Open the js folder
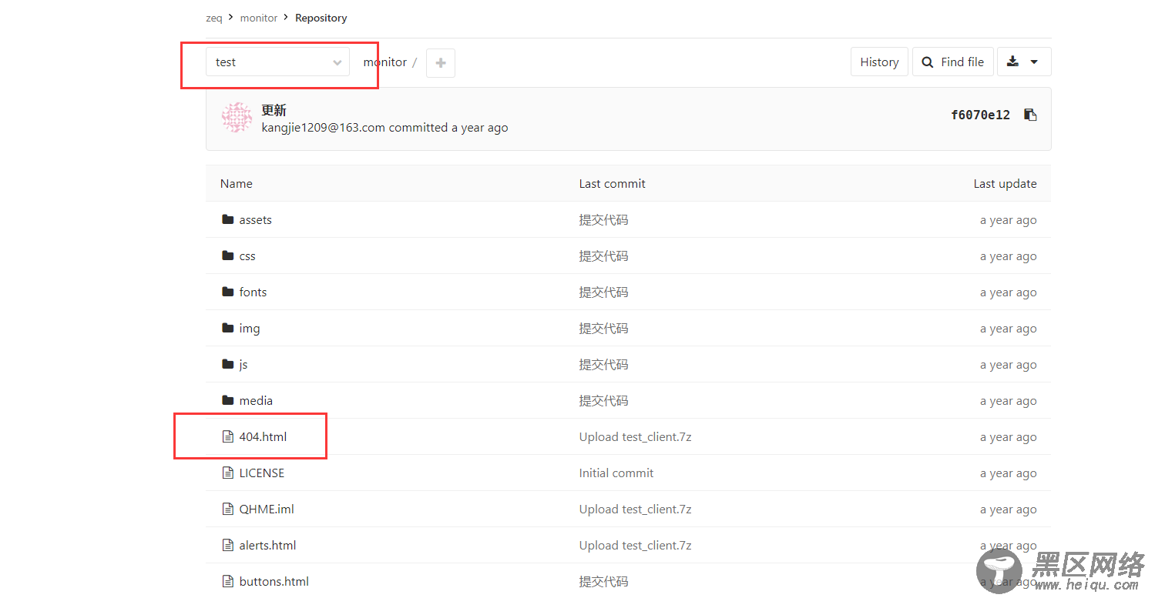Screen dimensions: 1155x598 pos(243,365)
